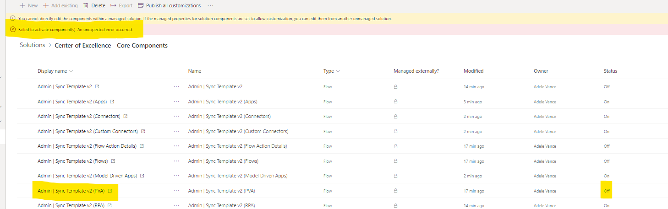Open more-actions ellipsis for (Flow Action Details) row
Viewport: 668px width, 209px height.
click(x=176, y=146)
